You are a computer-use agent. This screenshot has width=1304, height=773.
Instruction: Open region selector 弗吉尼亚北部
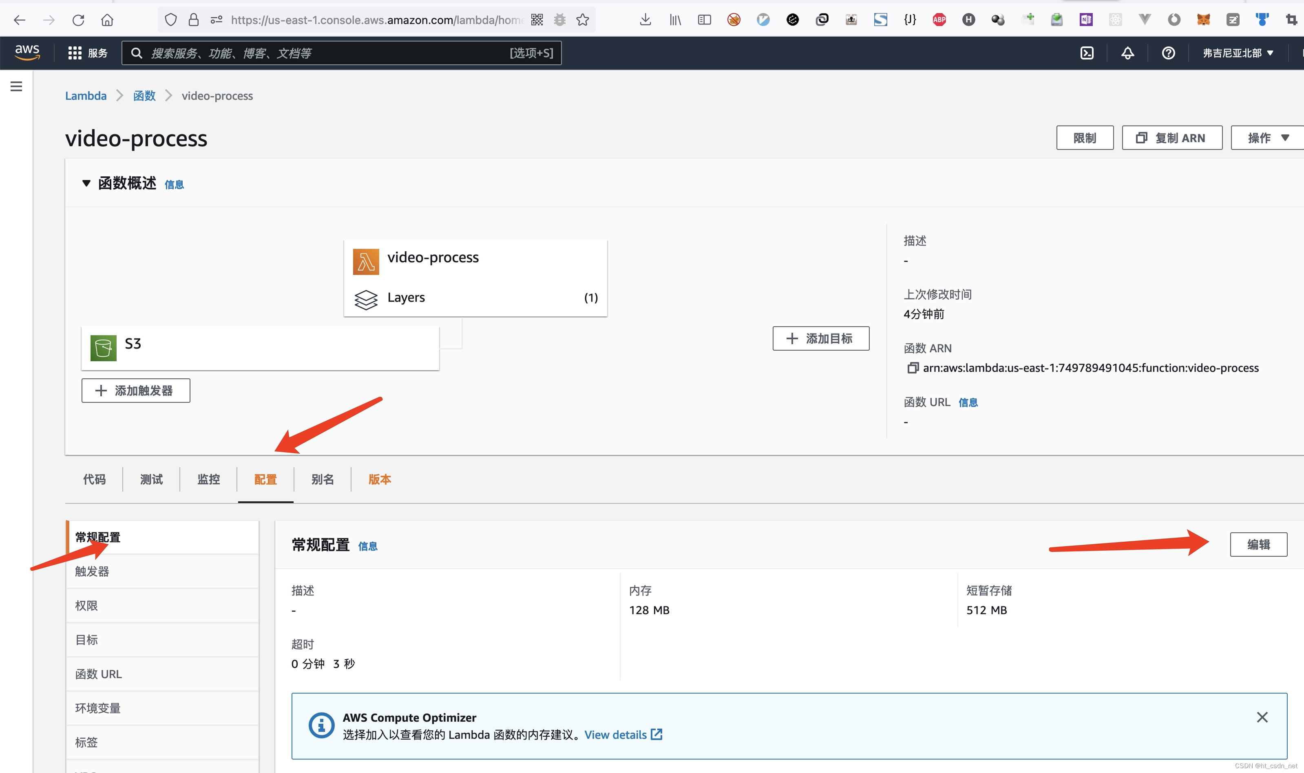coord(1238,53)
